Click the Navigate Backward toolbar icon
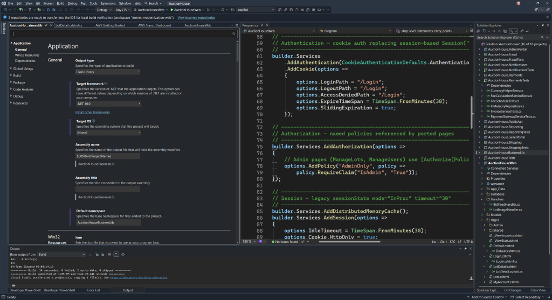This screenshot has width=552, height=300. [5, 10]
